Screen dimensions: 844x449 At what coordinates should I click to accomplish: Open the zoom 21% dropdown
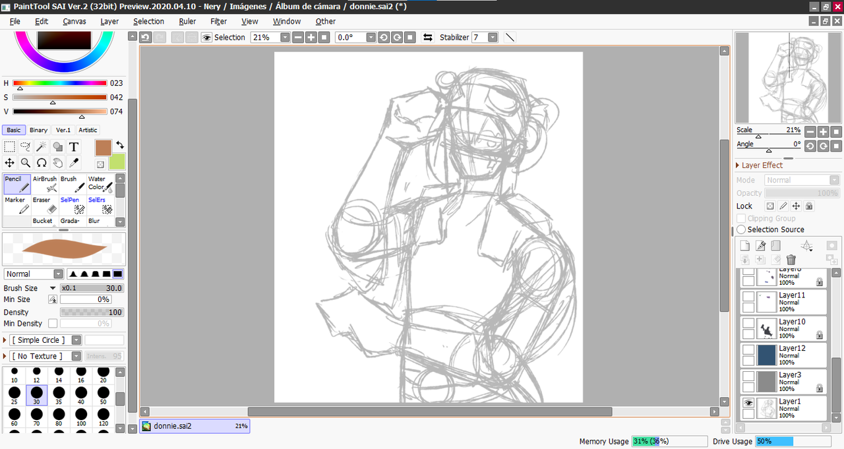[285, 38]
